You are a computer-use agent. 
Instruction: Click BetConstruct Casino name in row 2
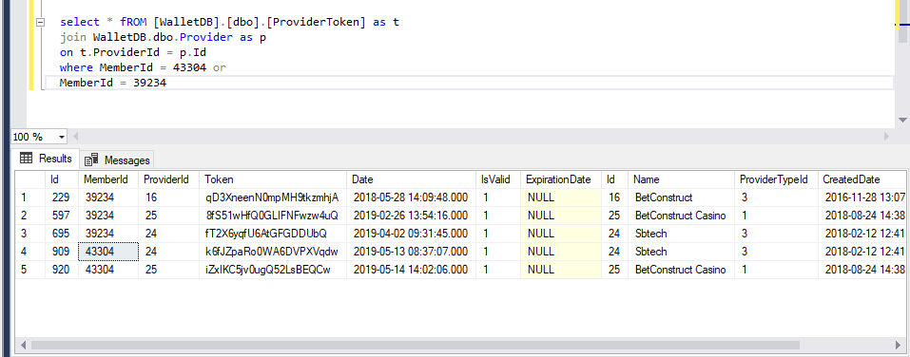[x=681, y=216]
